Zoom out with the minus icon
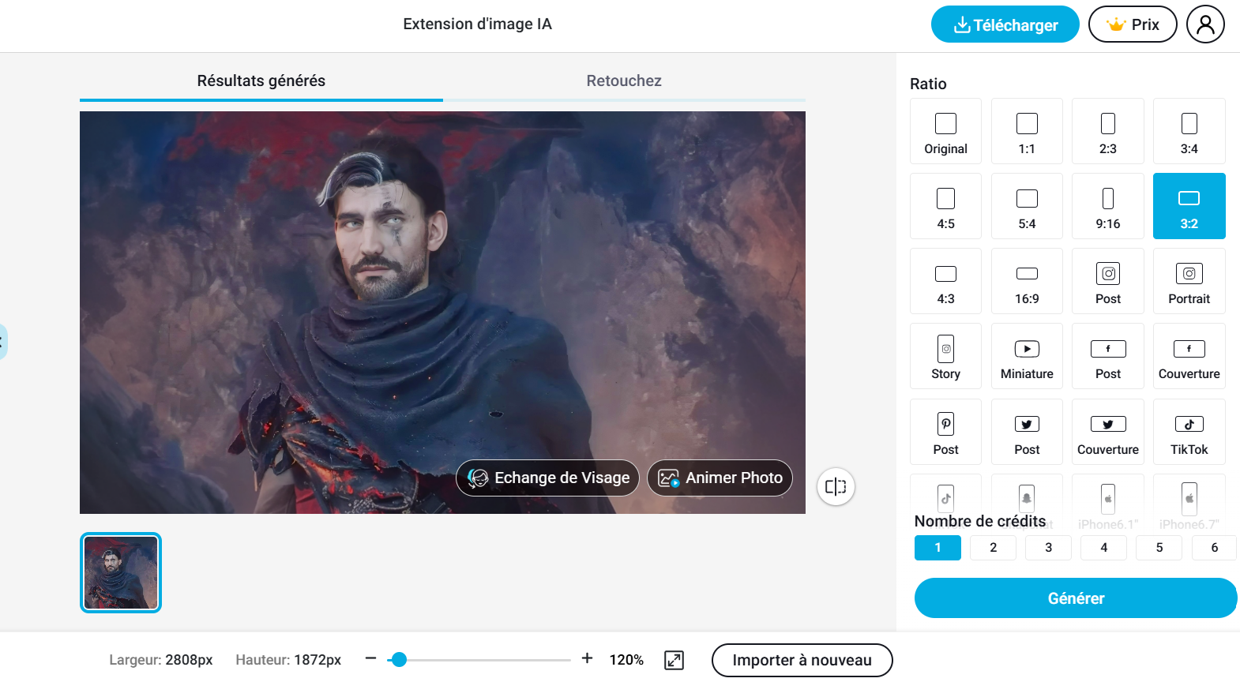Image resolution: width=1240 pixels, height=682 pixels. click(x=370, y=658)
